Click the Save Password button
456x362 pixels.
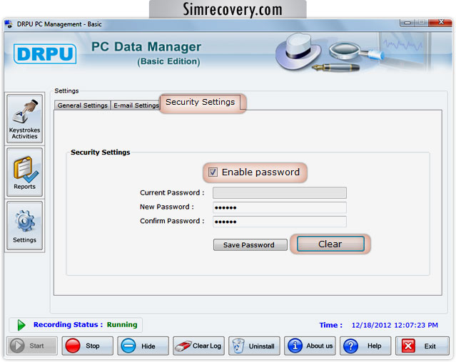click(250, 244)
